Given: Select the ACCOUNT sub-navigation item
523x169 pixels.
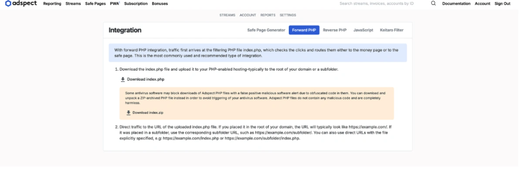Looking at the screenshot, I should point(248,15).
